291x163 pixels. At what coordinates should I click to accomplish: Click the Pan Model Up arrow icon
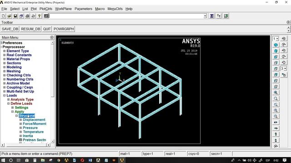[x=276, y=134]
